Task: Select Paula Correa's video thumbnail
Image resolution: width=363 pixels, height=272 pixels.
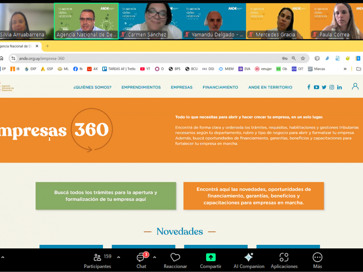Action: (x=337, y=21)
